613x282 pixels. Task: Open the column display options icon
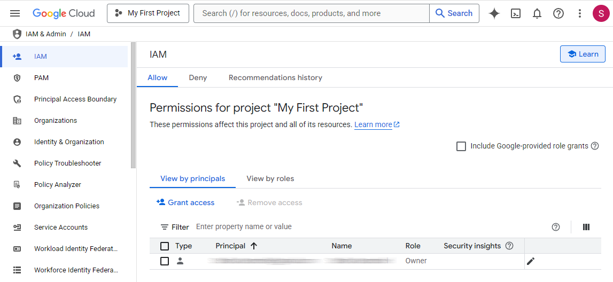click(x=586, y=227)
